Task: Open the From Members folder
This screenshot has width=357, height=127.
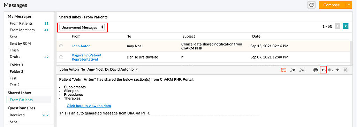Action: [x=22, y=30]
